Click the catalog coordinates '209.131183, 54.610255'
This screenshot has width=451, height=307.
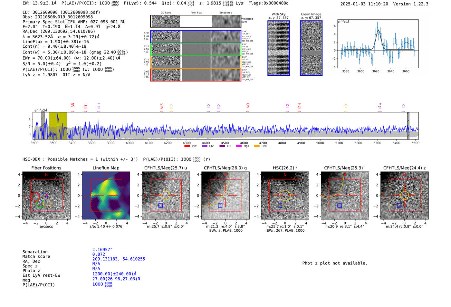[119, 259]
